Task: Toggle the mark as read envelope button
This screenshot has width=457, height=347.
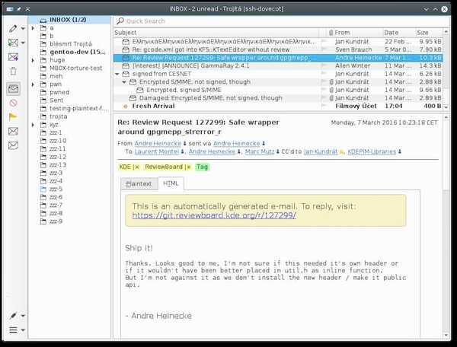Action: coord(13,88)
